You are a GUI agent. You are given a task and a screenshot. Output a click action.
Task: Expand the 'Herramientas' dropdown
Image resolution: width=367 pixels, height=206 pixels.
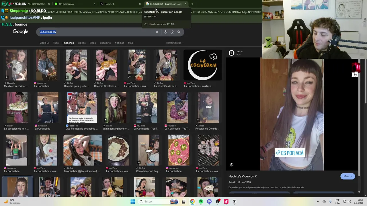(175, 43)
